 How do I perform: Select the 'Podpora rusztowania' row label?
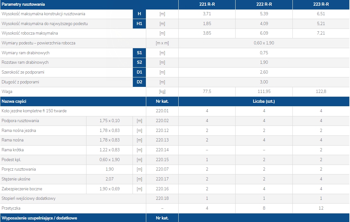point(20,121)
